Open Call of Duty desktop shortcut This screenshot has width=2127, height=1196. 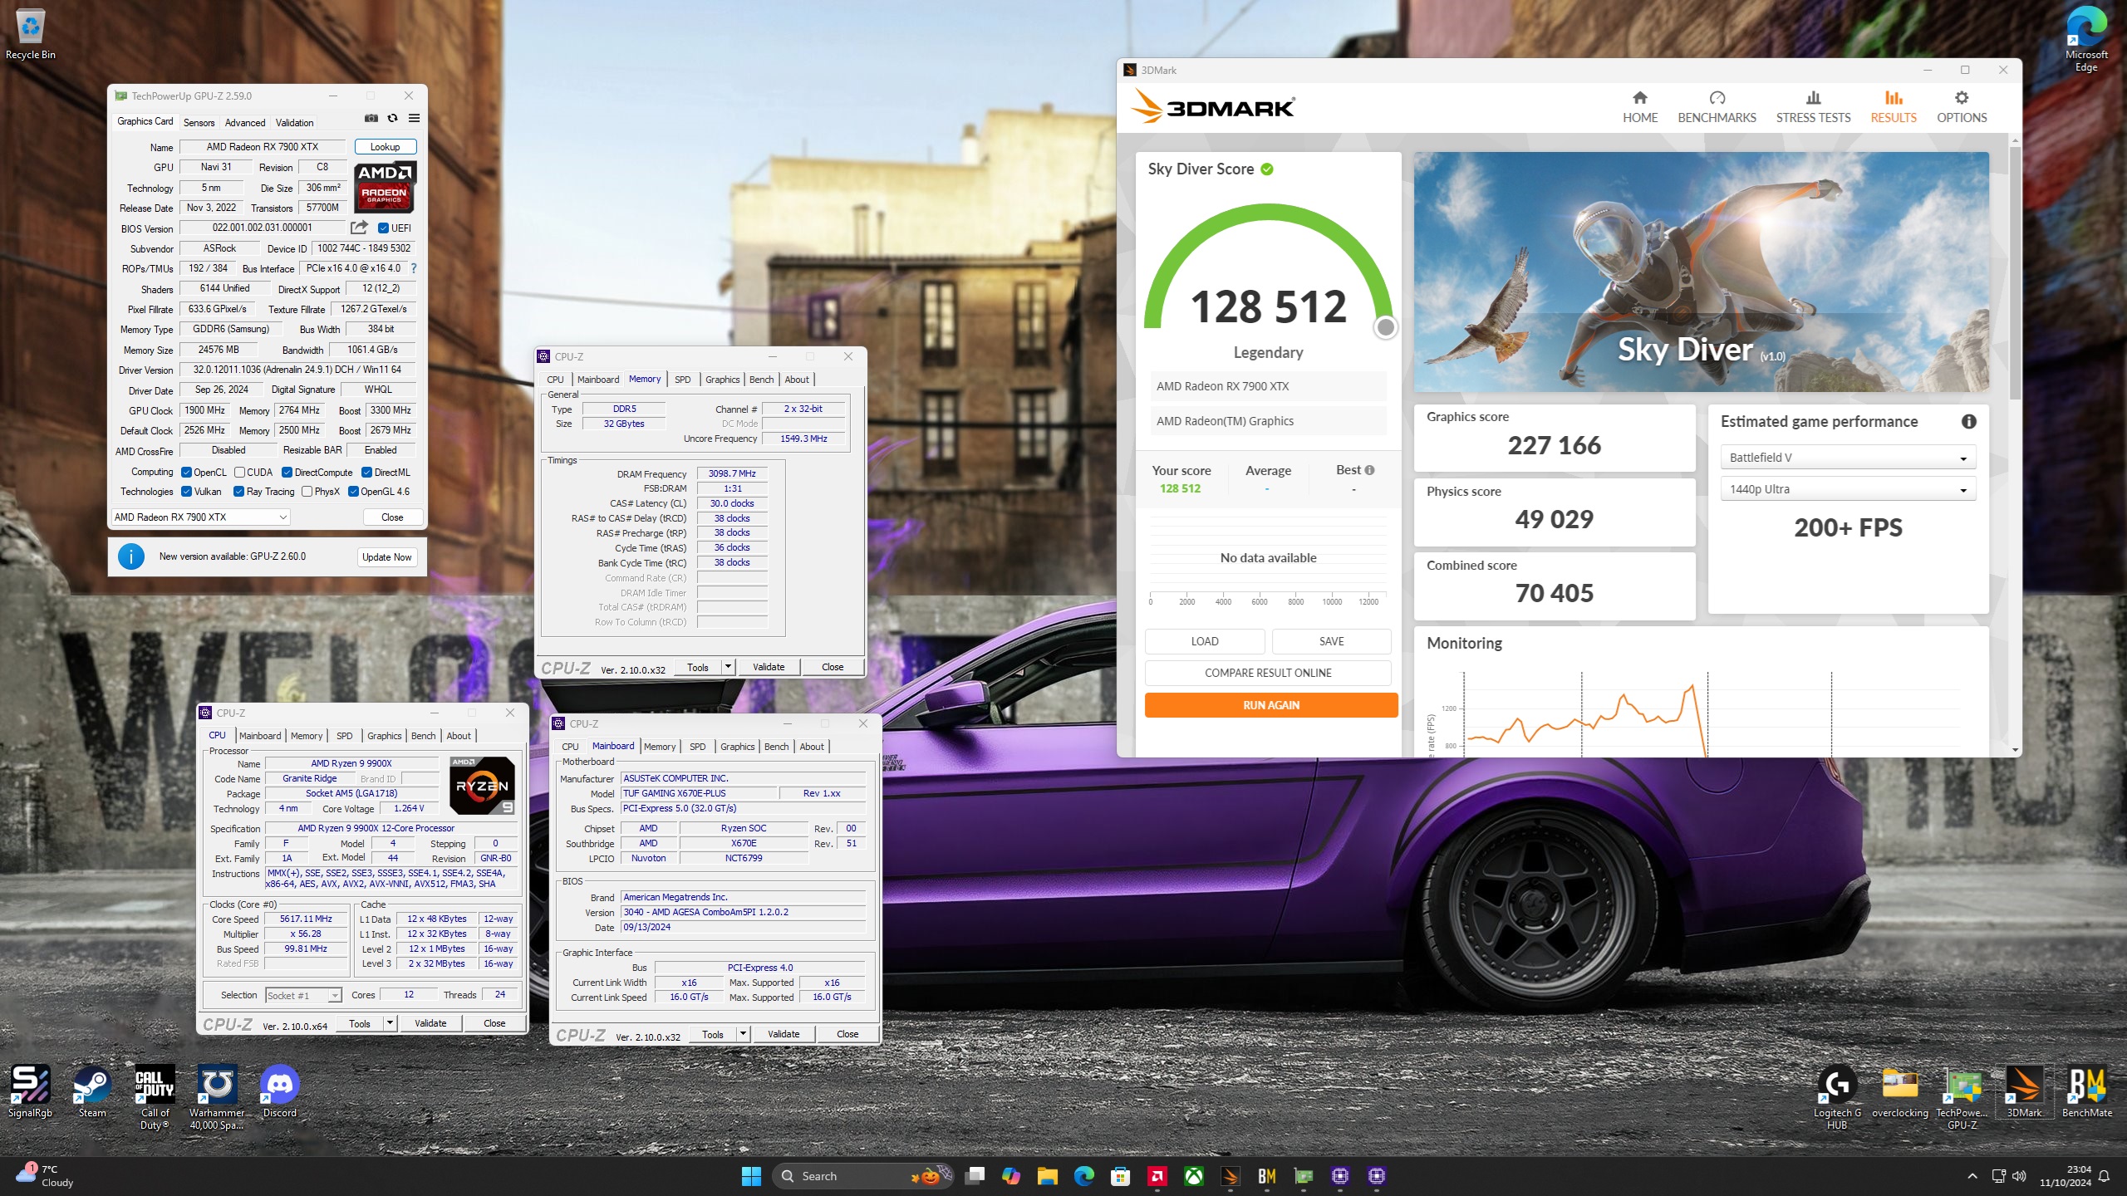(155, 1098)
